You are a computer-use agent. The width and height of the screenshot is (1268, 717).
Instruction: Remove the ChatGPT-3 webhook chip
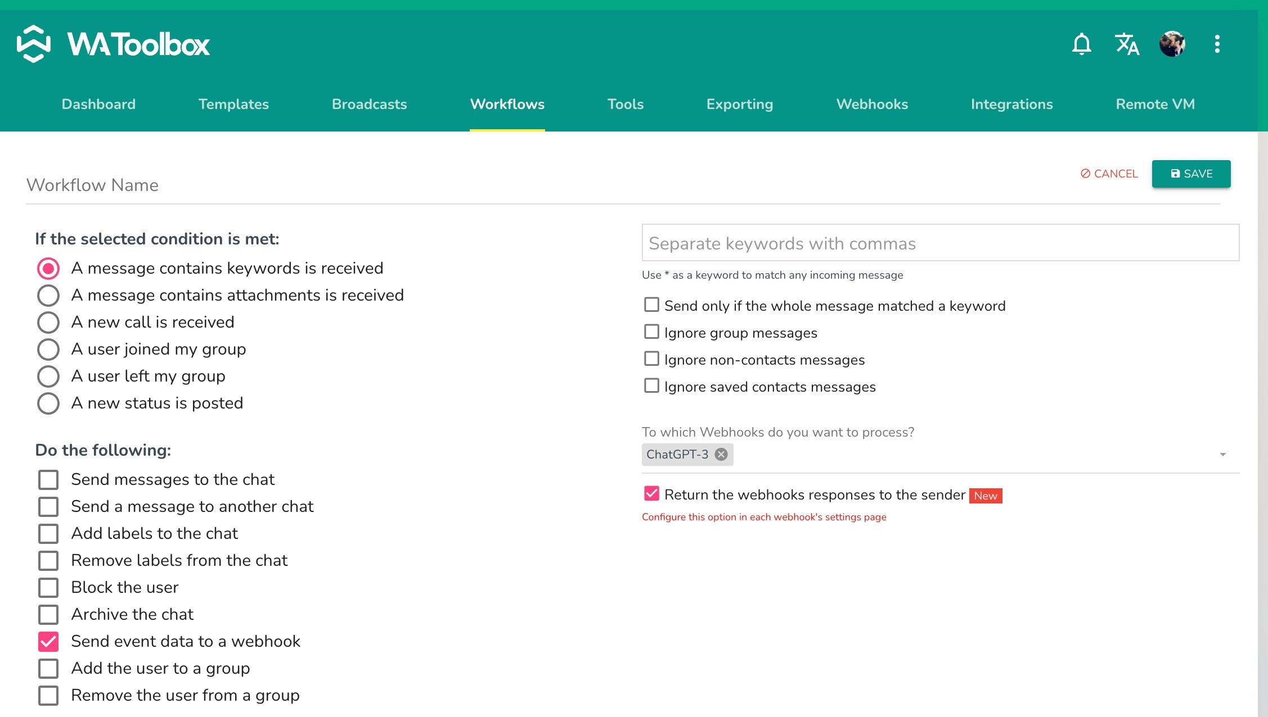click(721, 454)
